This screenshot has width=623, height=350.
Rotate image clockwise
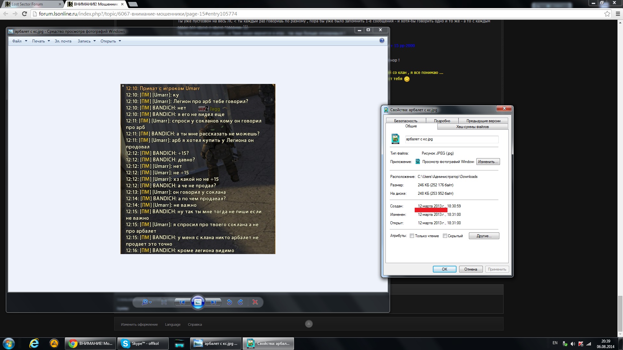(x=240, y=302)
